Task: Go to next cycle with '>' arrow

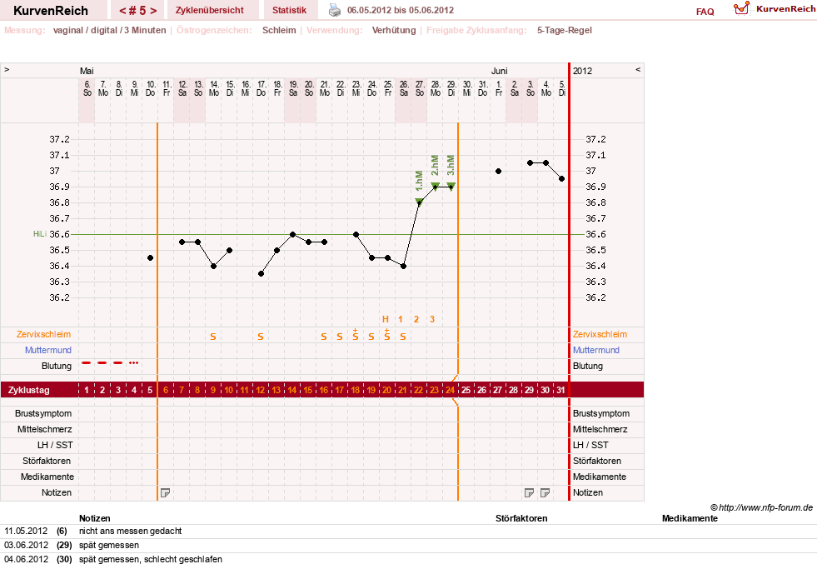Action: (153, 11)
